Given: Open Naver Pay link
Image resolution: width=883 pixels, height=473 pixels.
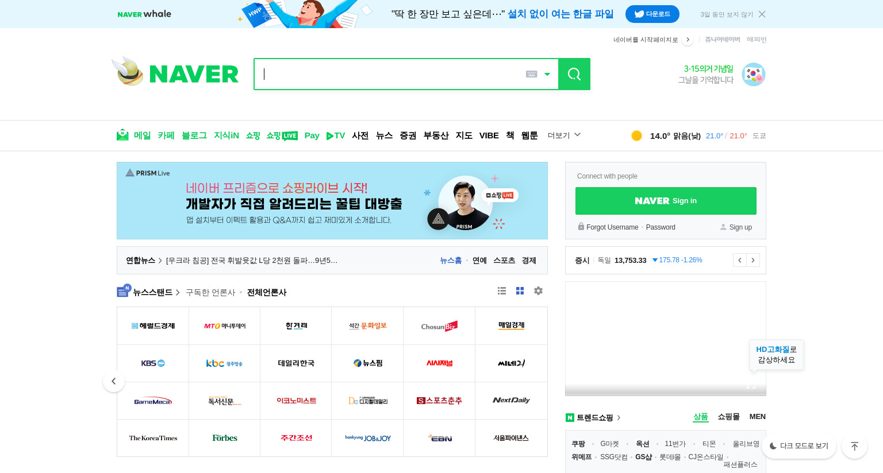Looking at the screenshot, I should pos(312,135).
